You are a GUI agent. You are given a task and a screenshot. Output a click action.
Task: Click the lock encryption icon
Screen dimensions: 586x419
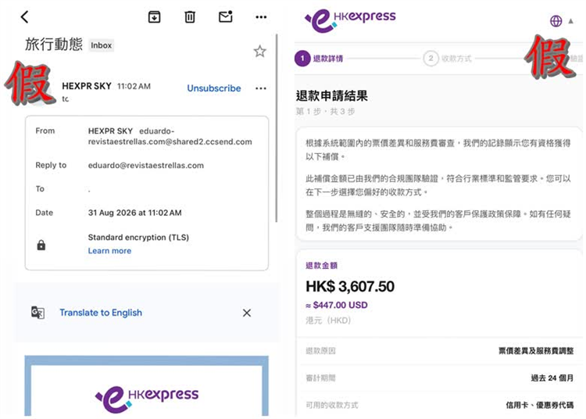[41, 245]
